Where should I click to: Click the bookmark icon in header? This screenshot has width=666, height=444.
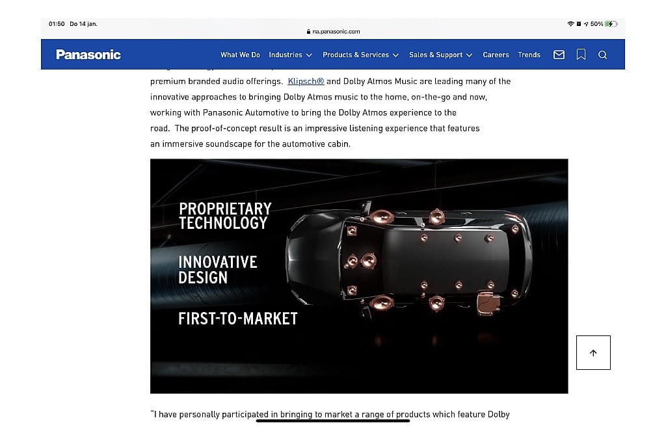pyautogui.click(x=581, y=55)
